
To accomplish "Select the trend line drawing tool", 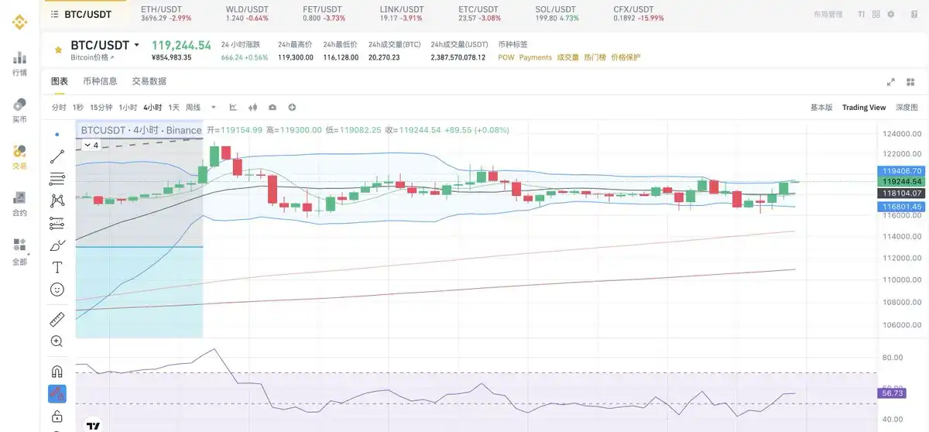I will tap(57, 156).
